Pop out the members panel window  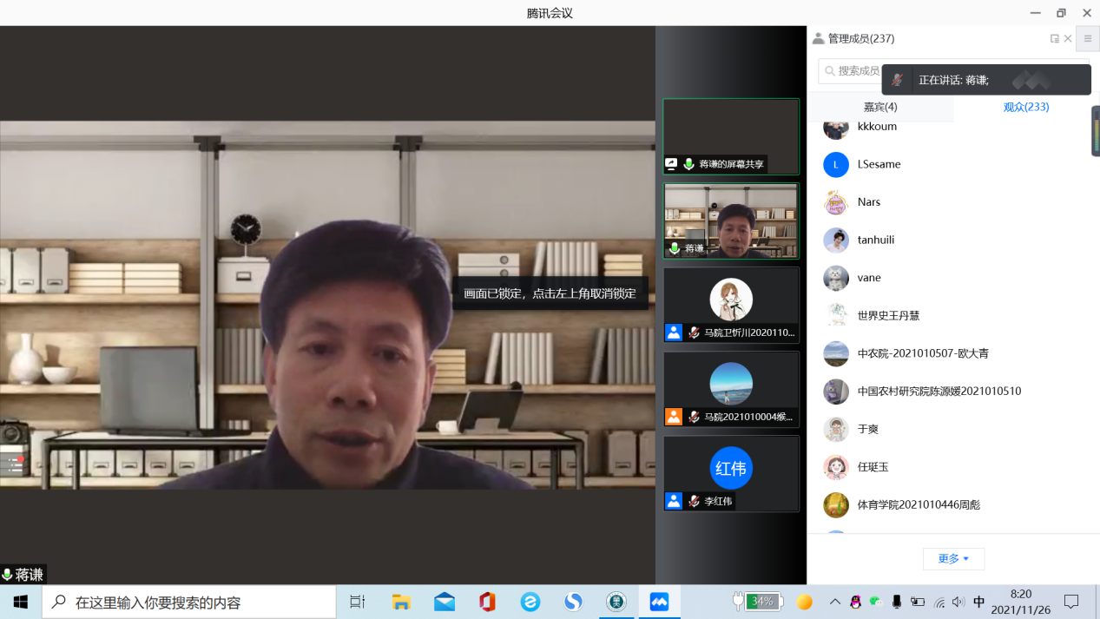click(1054, 38)
